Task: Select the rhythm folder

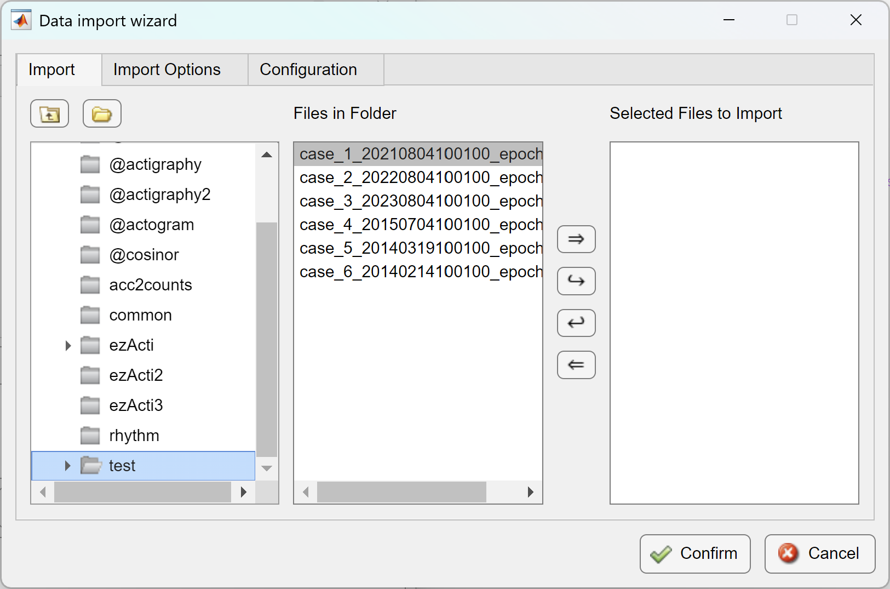Action: click(133, 435)
